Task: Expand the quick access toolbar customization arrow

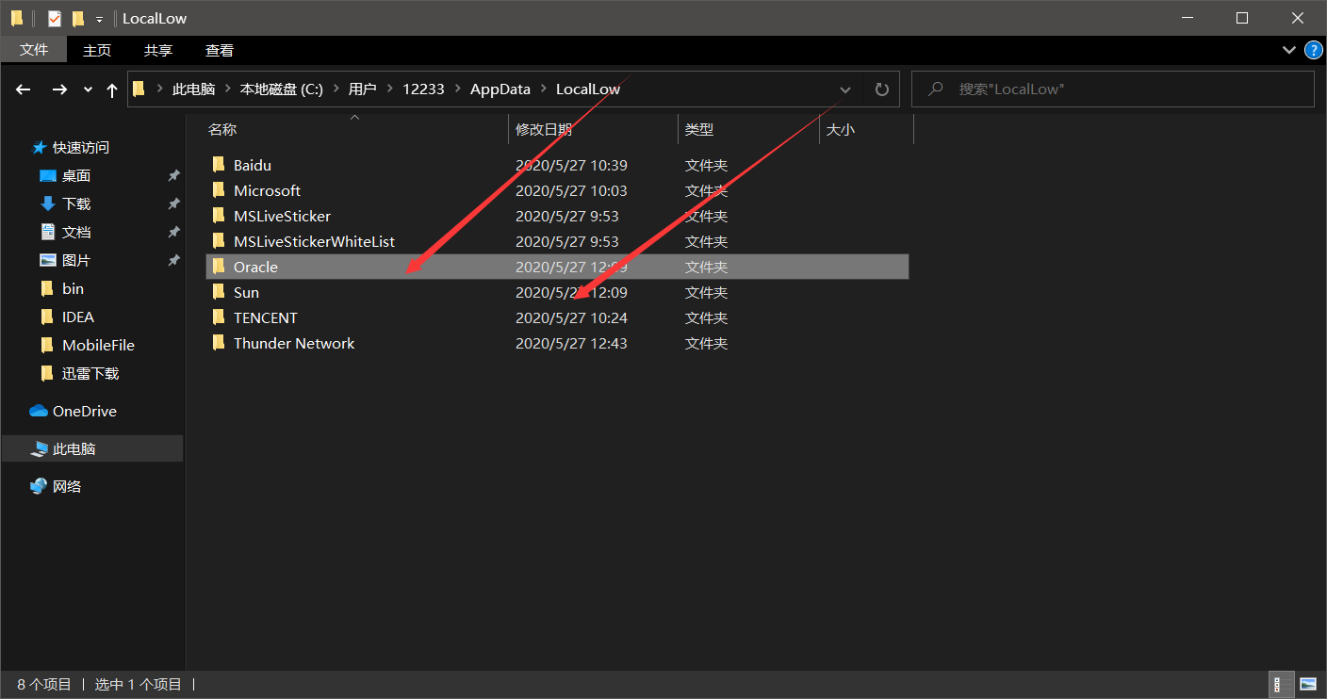Action: [98, 17]
